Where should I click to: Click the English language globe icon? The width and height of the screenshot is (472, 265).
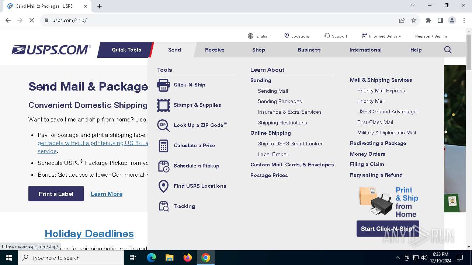point(251,36)
